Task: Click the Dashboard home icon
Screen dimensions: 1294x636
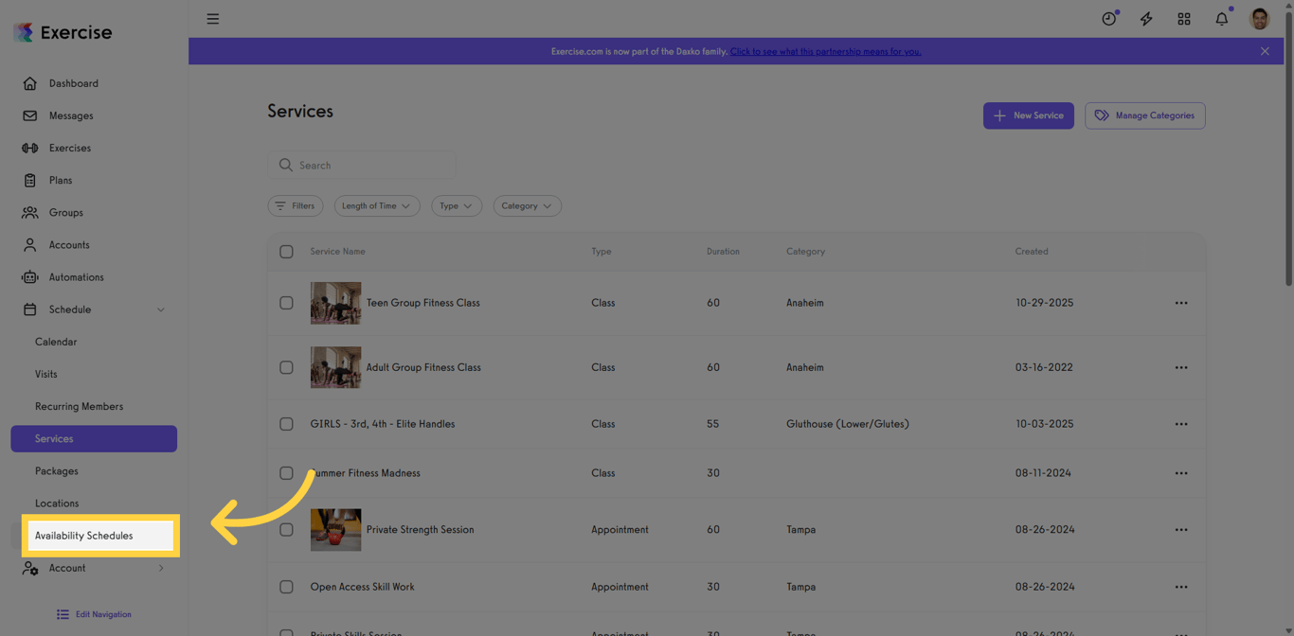Action: (30, 83)
